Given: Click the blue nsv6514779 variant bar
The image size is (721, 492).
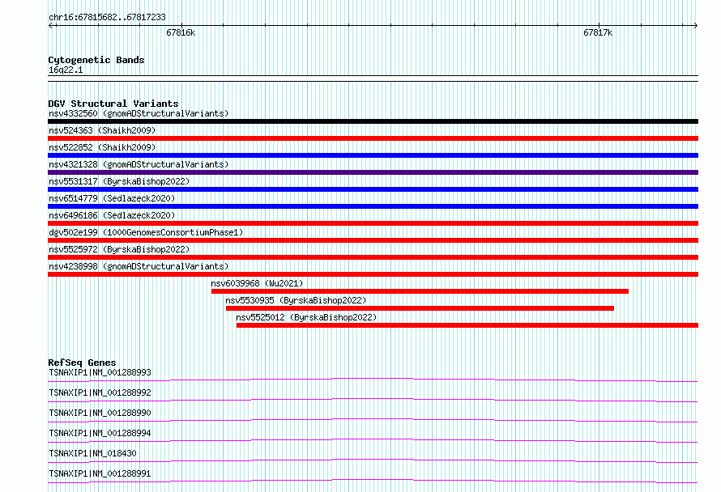Looking at the screenshot, I should pos(373,206).
